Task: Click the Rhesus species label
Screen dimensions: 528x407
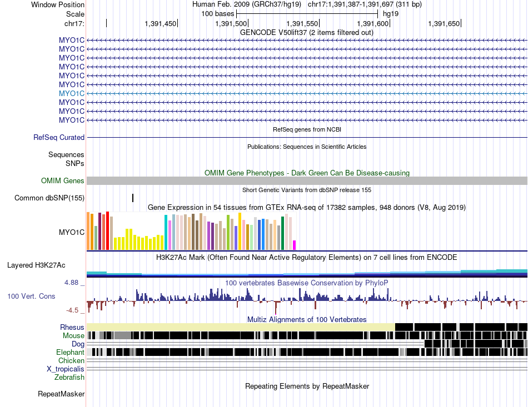Action: [x=72, y=327]
